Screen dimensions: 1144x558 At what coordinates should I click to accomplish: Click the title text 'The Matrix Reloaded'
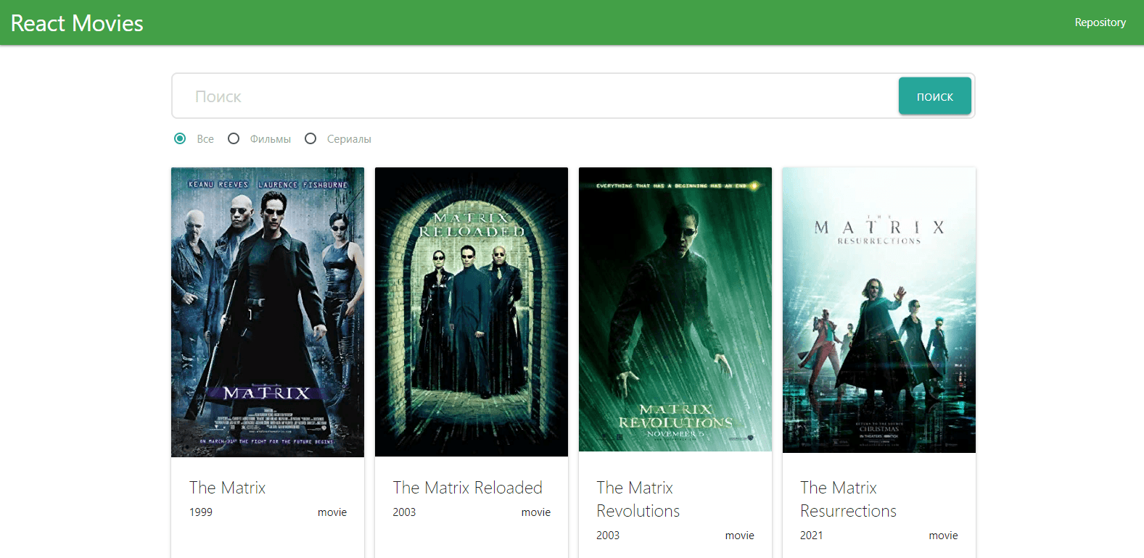(x=468, y=488)
